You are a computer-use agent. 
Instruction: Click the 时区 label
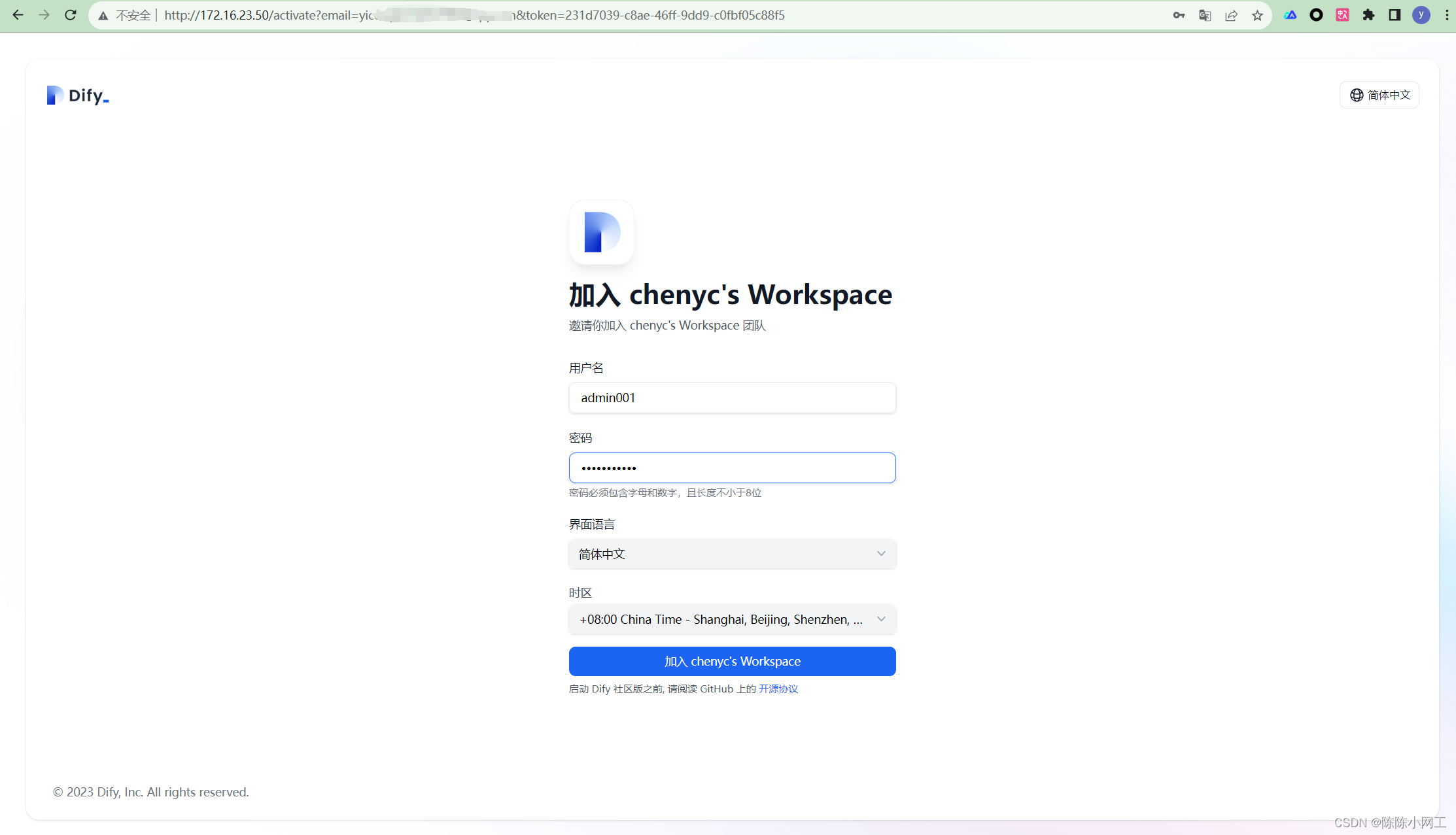580,592
